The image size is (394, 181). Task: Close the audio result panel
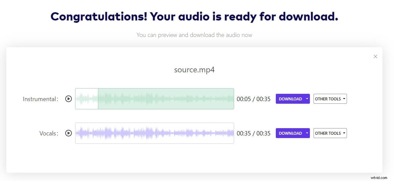(x=375, y=57)
